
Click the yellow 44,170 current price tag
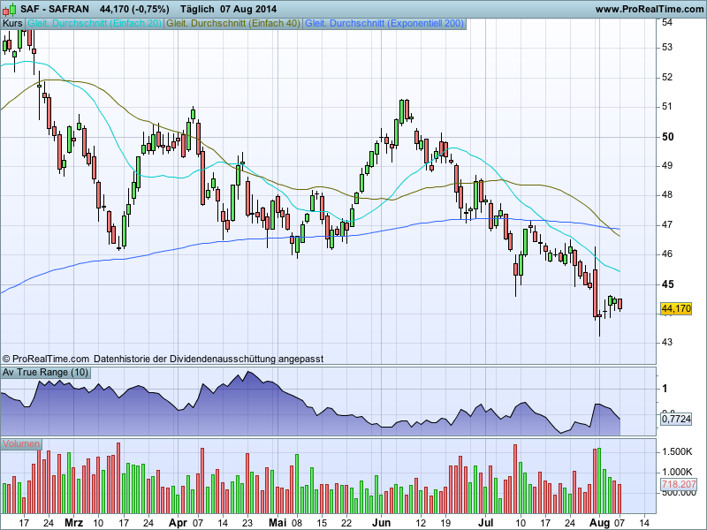coord(675,308)
